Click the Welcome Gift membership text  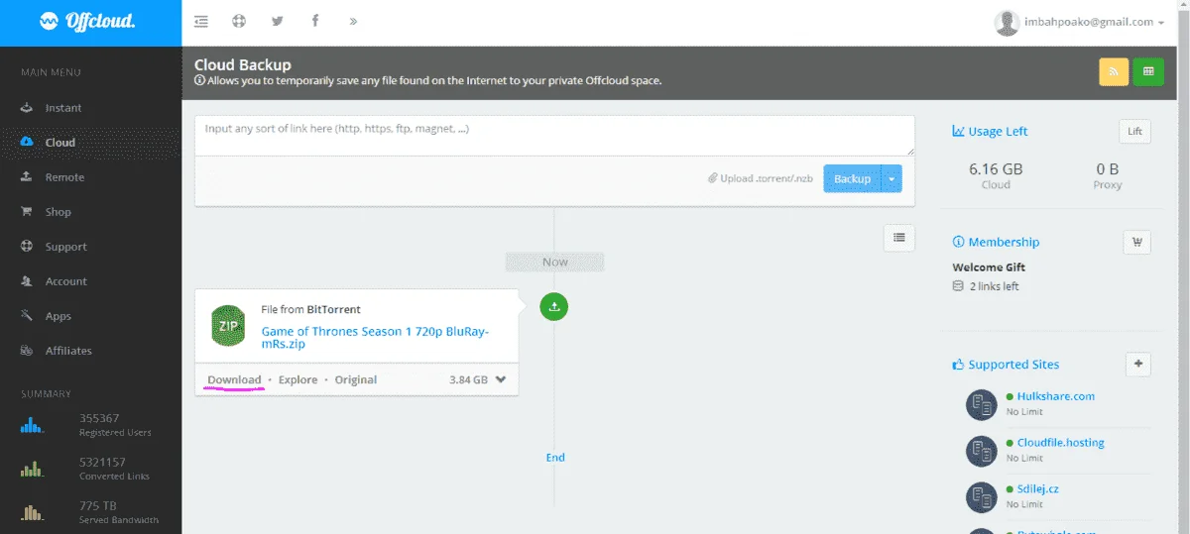(x=989, y=267)
